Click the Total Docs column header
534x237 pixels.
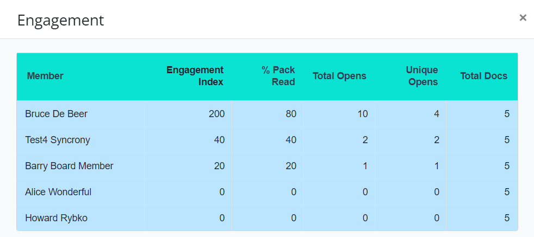[484, 76]
